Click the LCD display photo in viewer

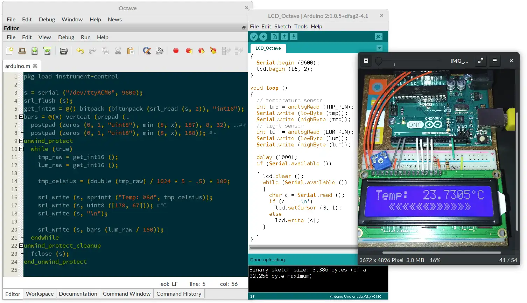click(430, 200)
